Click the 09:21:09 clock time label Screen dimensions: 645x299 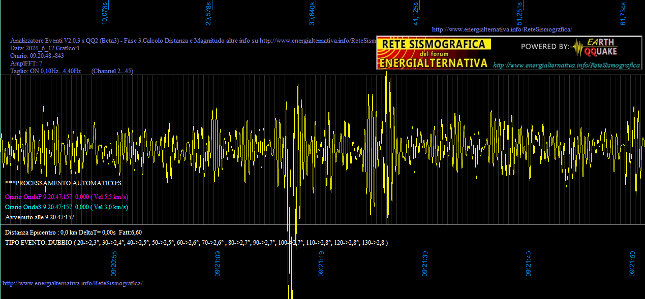coord(218,264)
